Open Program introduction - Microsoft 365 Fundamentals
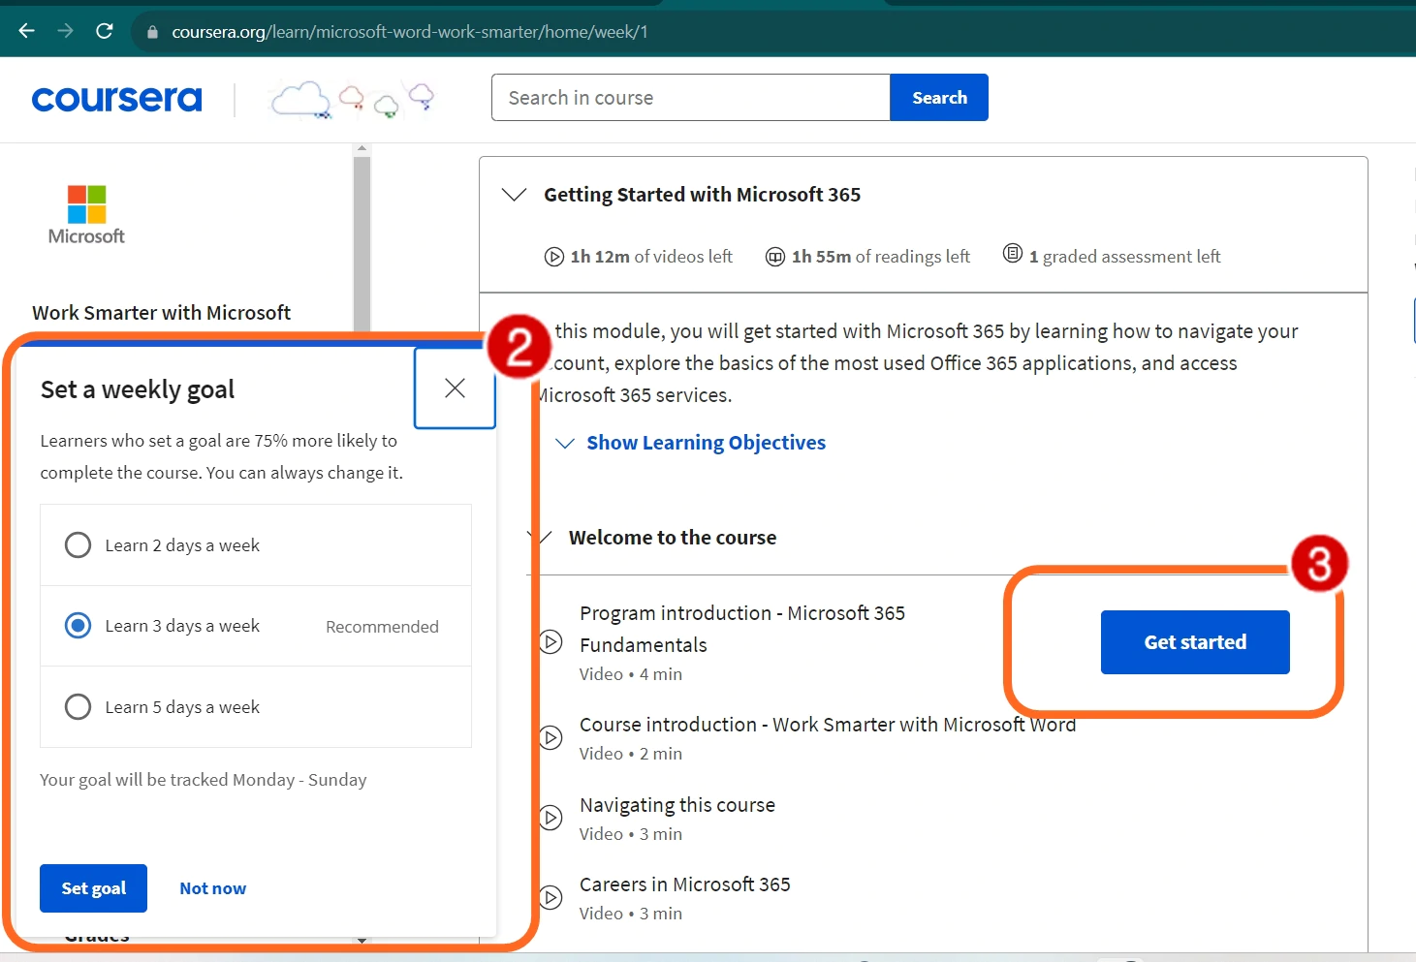Image resolution: width=1416 pixels, height=962 pixels. [742, 629]
